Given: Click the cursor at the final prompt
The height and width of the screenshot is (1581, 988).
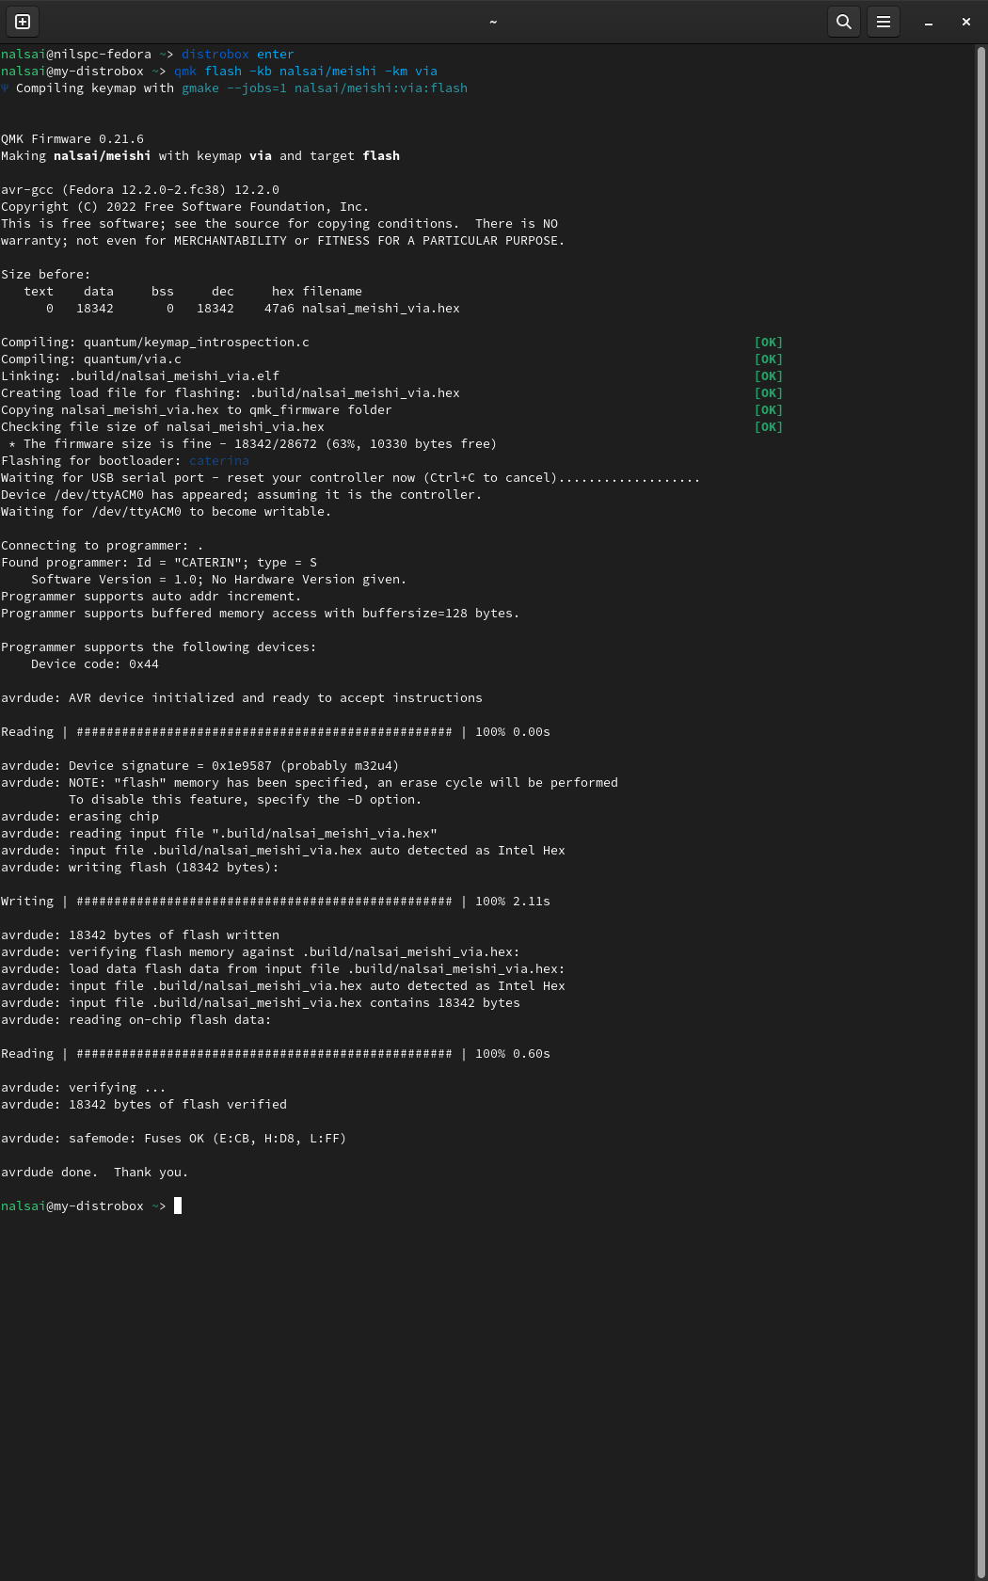Looking at the screenshot, I should coord(178,1206).
